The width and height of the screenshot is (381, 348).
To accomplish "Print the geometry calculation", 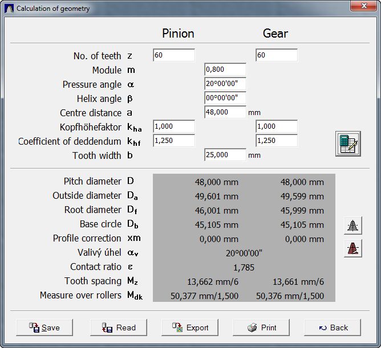I will tap(261, 327).
